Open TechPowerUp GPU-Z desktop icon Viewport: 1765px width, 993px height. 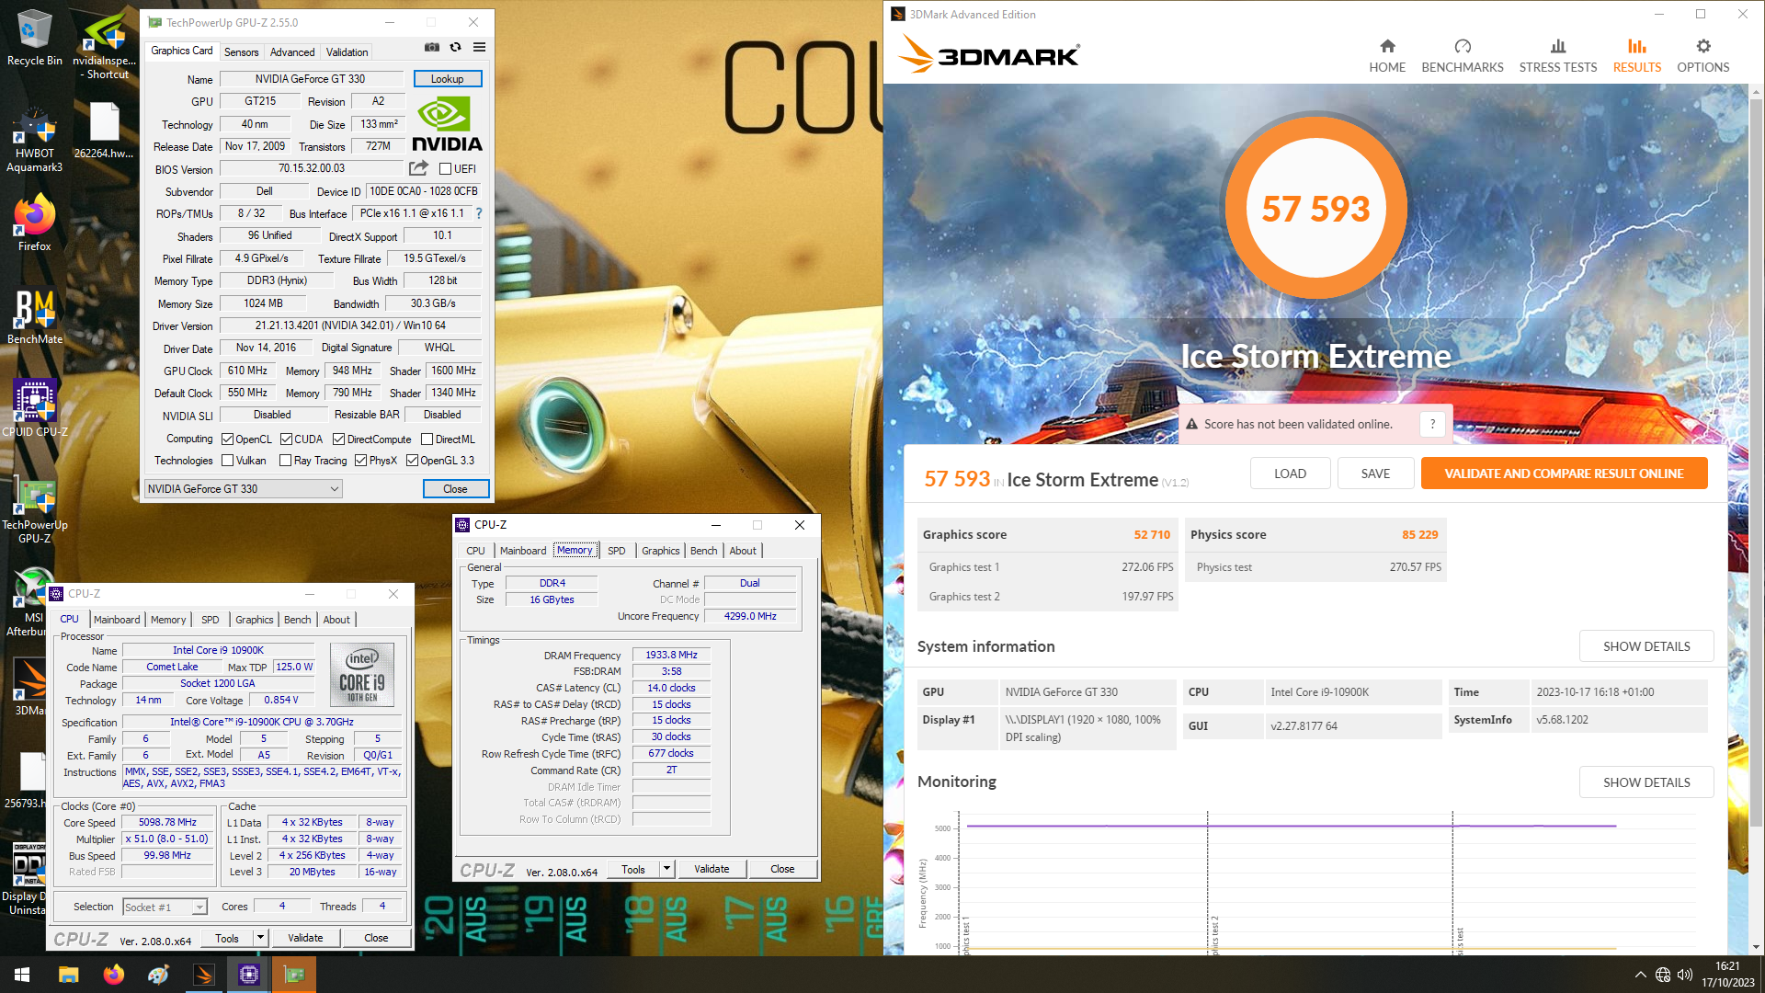tap(34, 510)
